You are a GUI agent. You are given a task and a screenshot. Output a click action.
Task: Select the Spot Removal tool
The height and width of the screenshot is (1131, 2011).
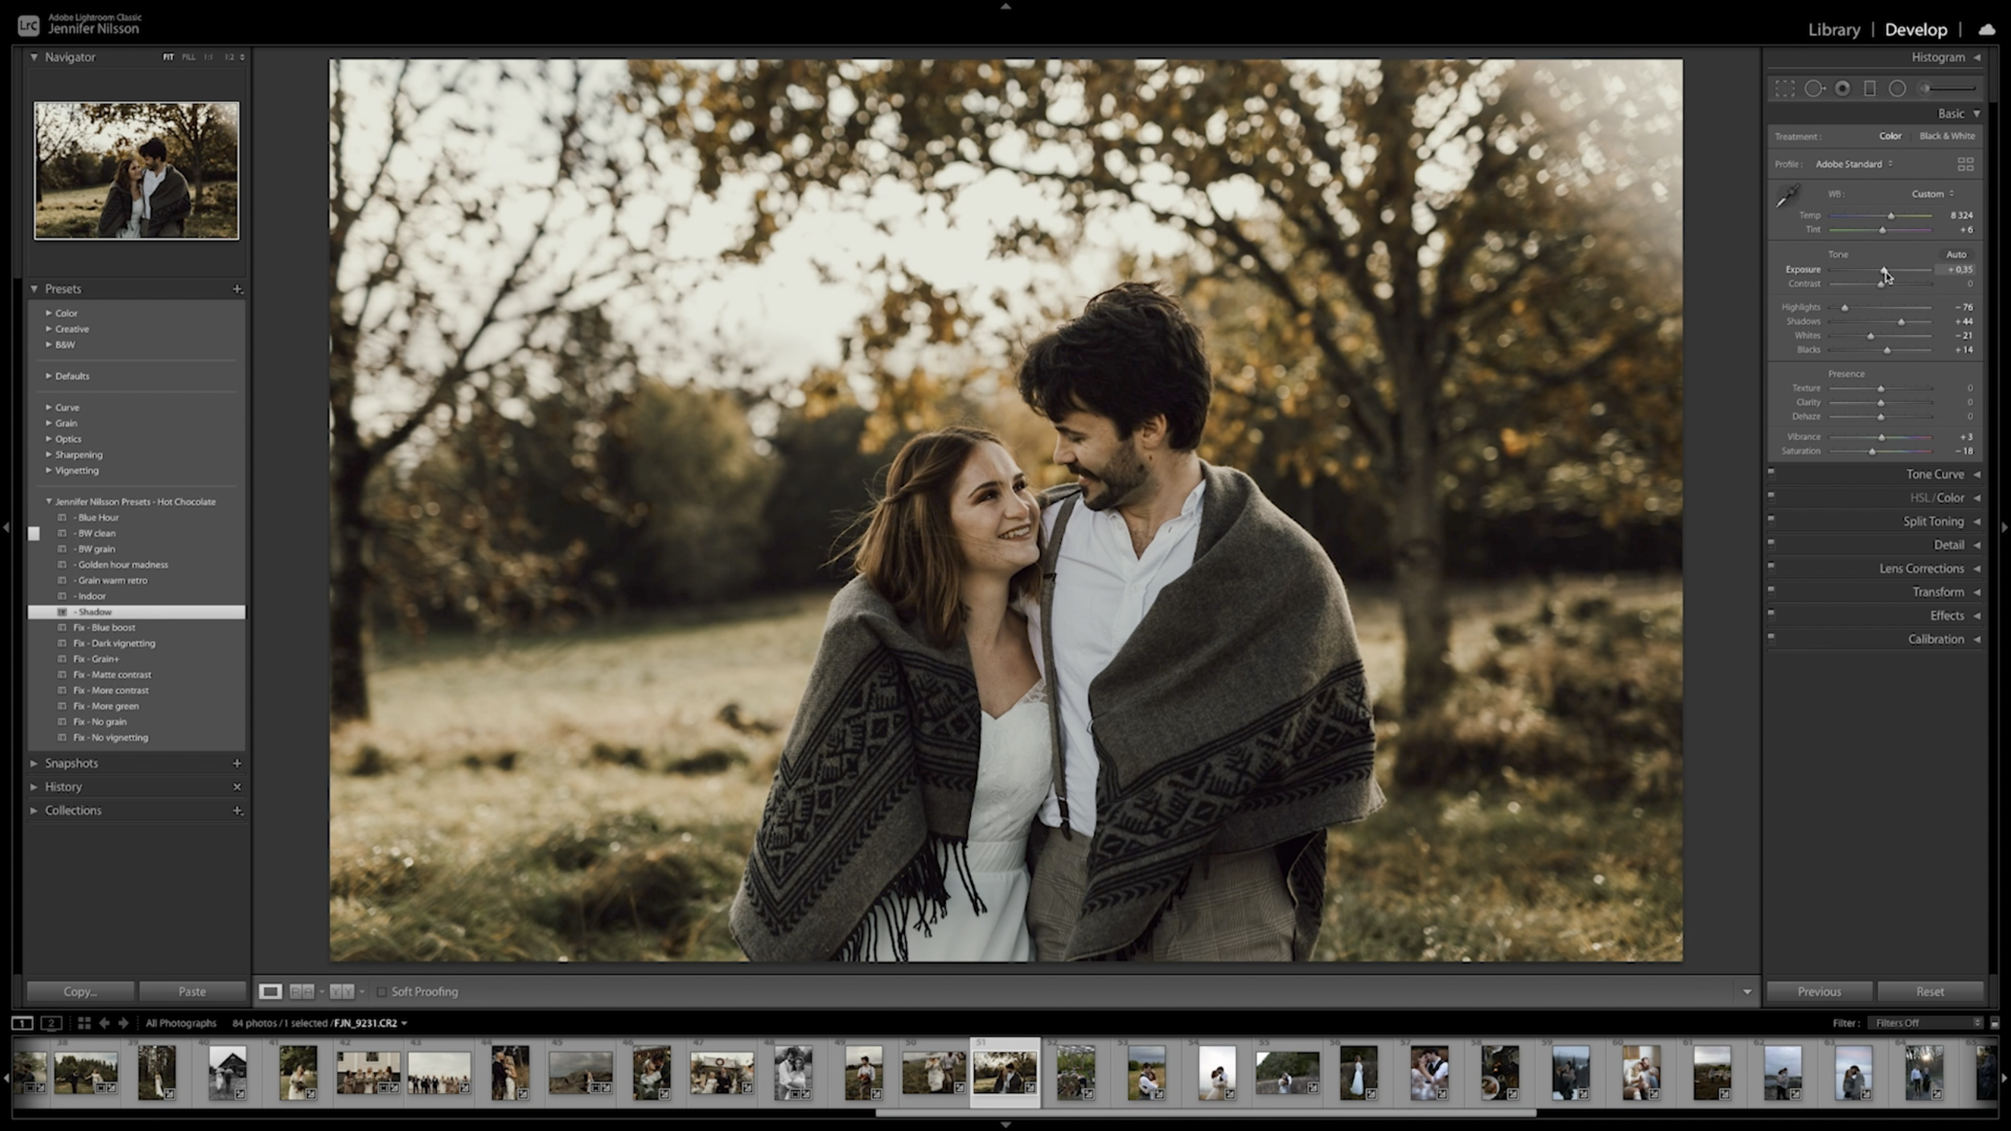click(1813, 88)
